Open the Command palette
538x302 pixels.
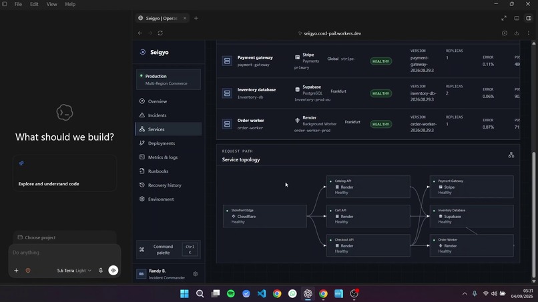(168, 249)
